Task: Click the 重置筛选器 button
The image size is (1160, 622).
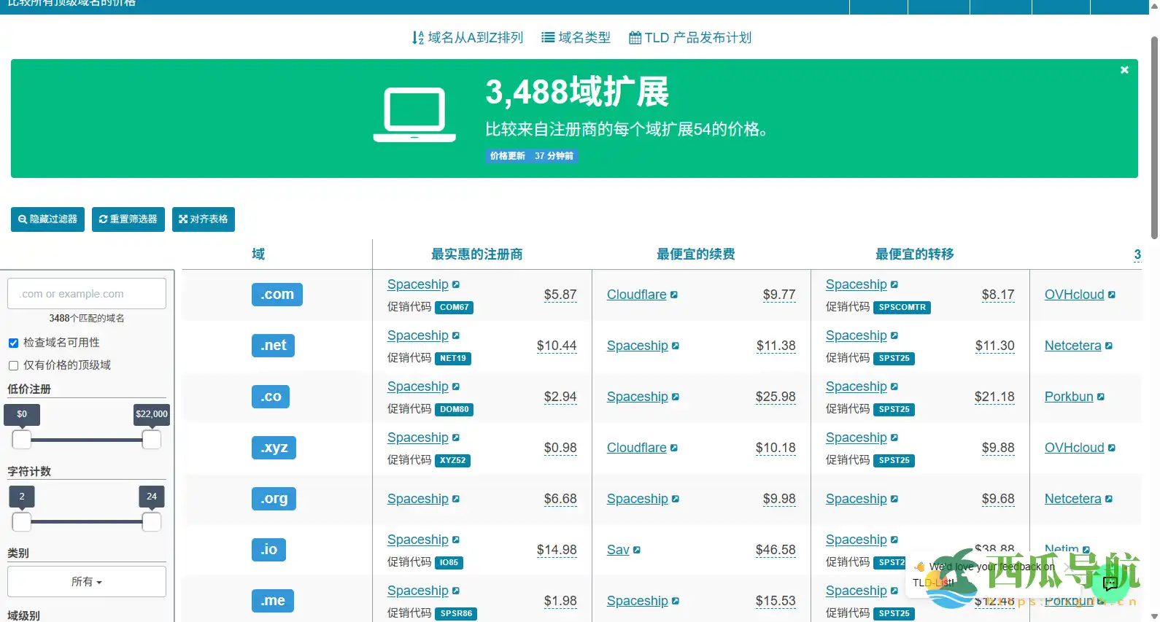Action: coord(128,219)
